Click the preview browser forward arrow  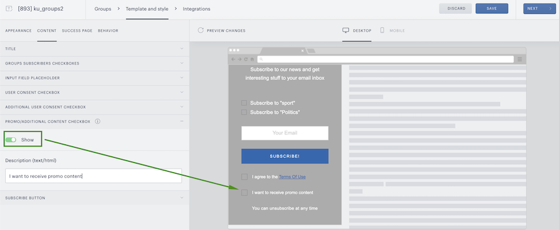point(239,59)
